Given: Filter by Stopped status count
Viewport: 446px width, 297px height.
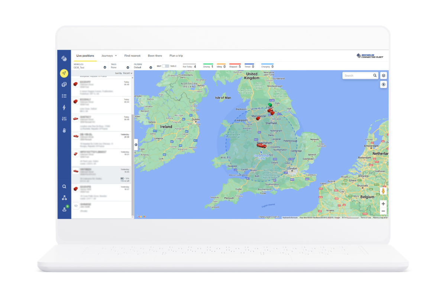Looking at the screenshot, I should [x=235, y=66].
